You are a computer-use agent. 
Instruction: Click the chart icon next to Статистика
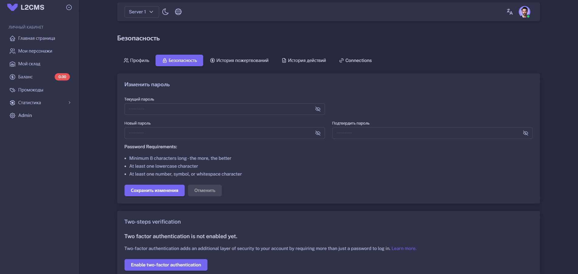pos(12,103)
